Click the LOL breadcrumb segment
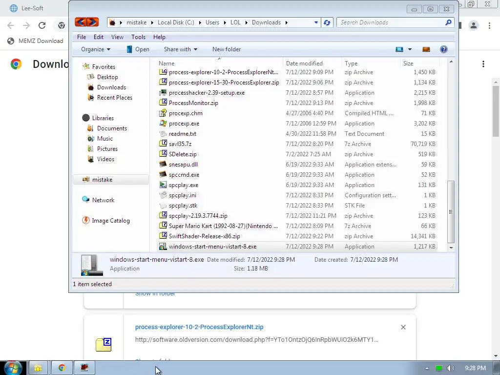 (x=235, y=22)
